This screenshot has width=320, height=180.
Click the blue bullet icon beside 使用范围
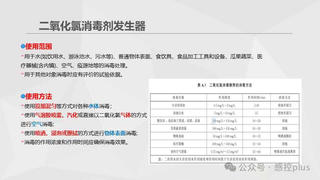coord(23,46)
